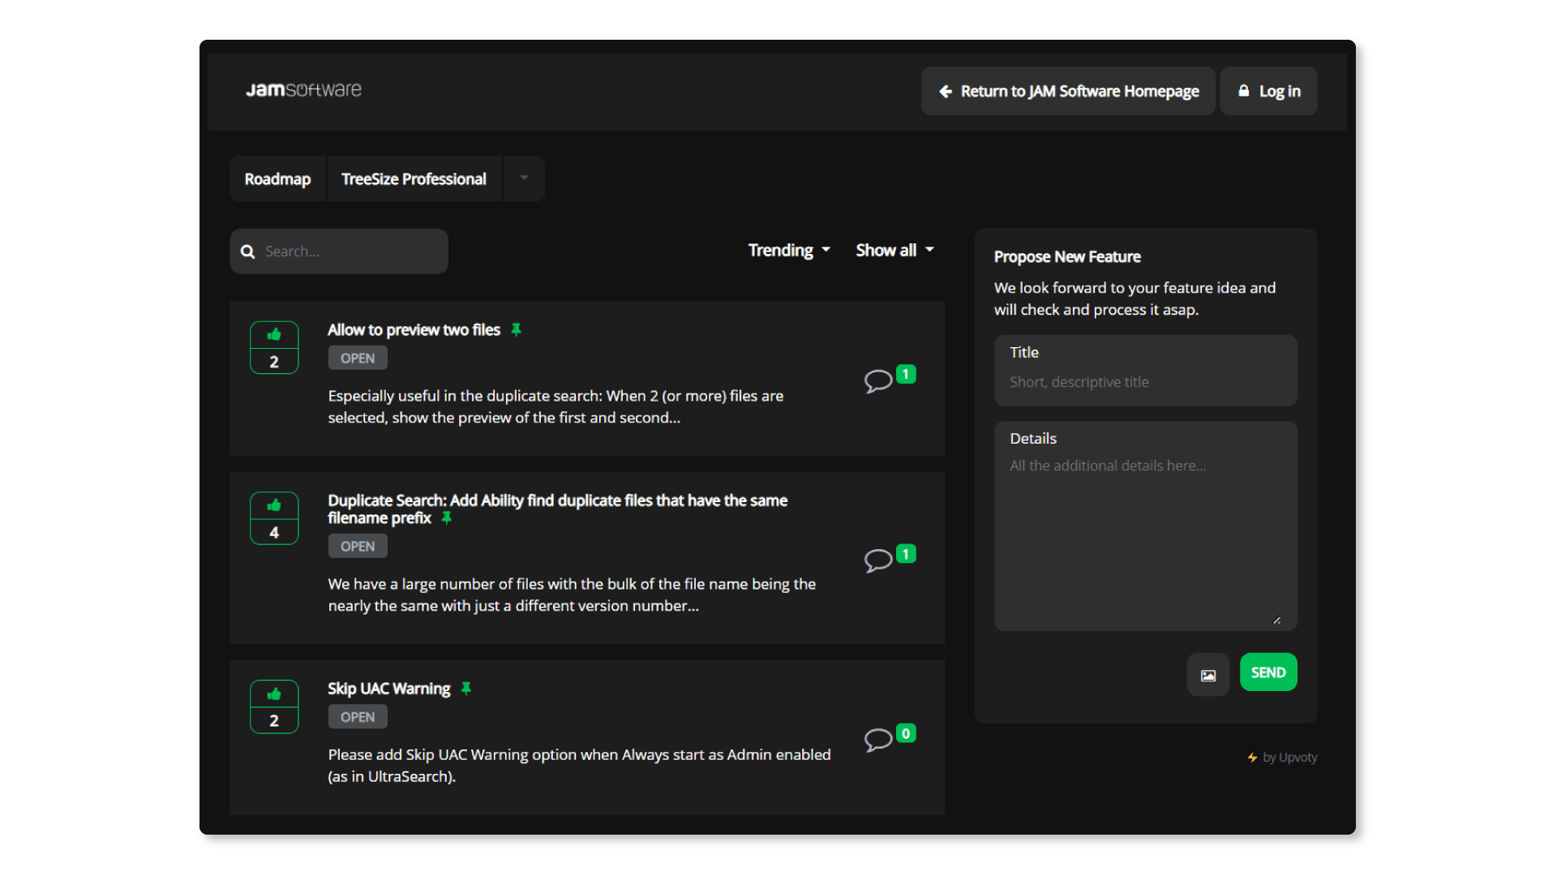Click the Log in button
This screenshot has width=1557, height=876.
(x=1269, y=92)
